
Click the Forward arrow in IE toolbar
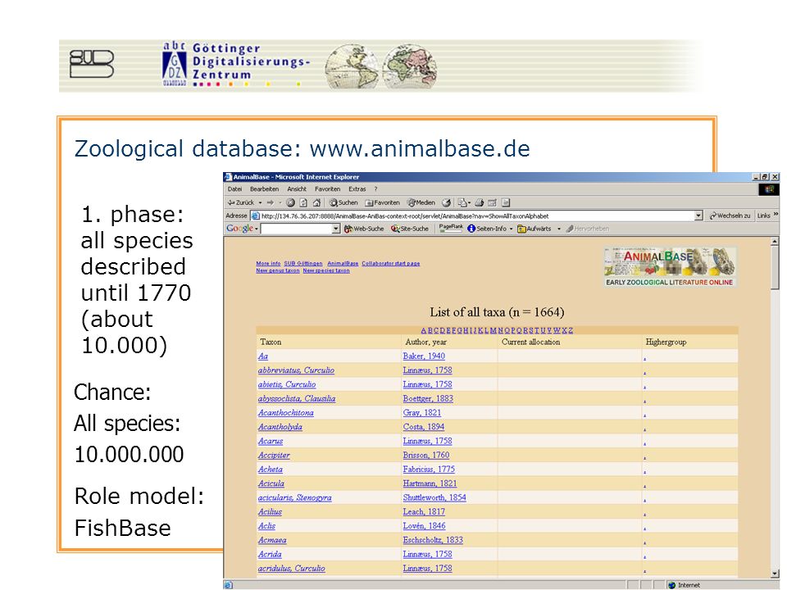270,202
